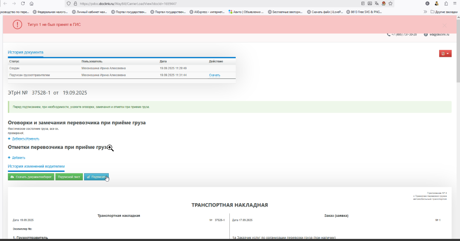
Task: Open История изменений водителем tab
Action: pyautogui.click(x=36, y=166)
